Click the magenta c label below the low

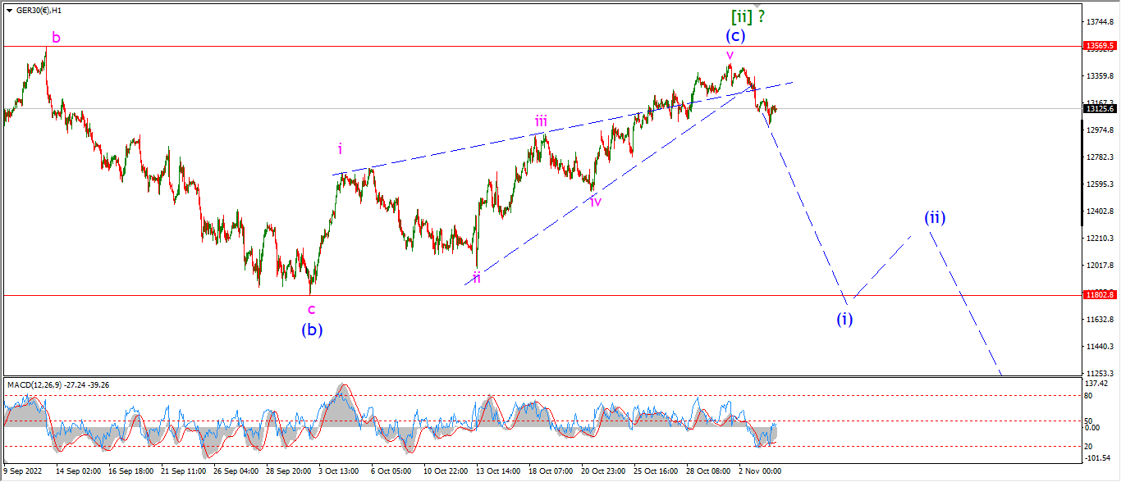[311, 309]
